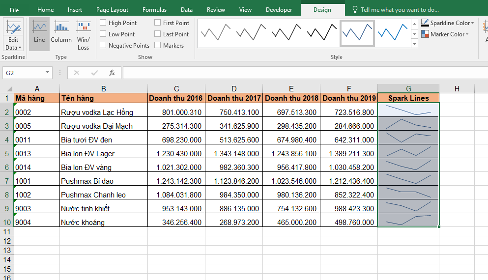Click the Edit Data sparkline icon
This screenshot has width=488, height=280.
pos(13,28)
